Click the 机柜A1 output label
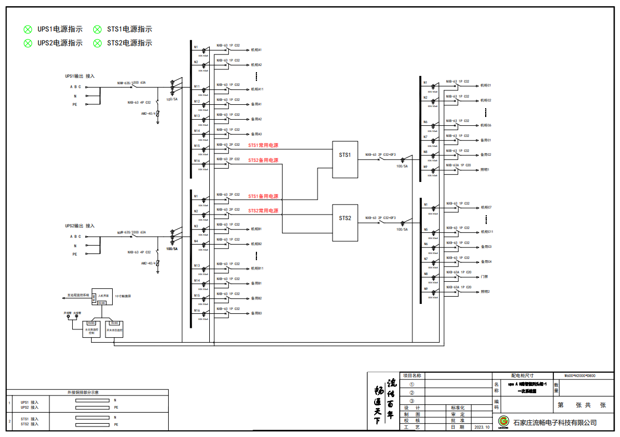This screenshot has width=620, height=437. click(x=256, y=50)
